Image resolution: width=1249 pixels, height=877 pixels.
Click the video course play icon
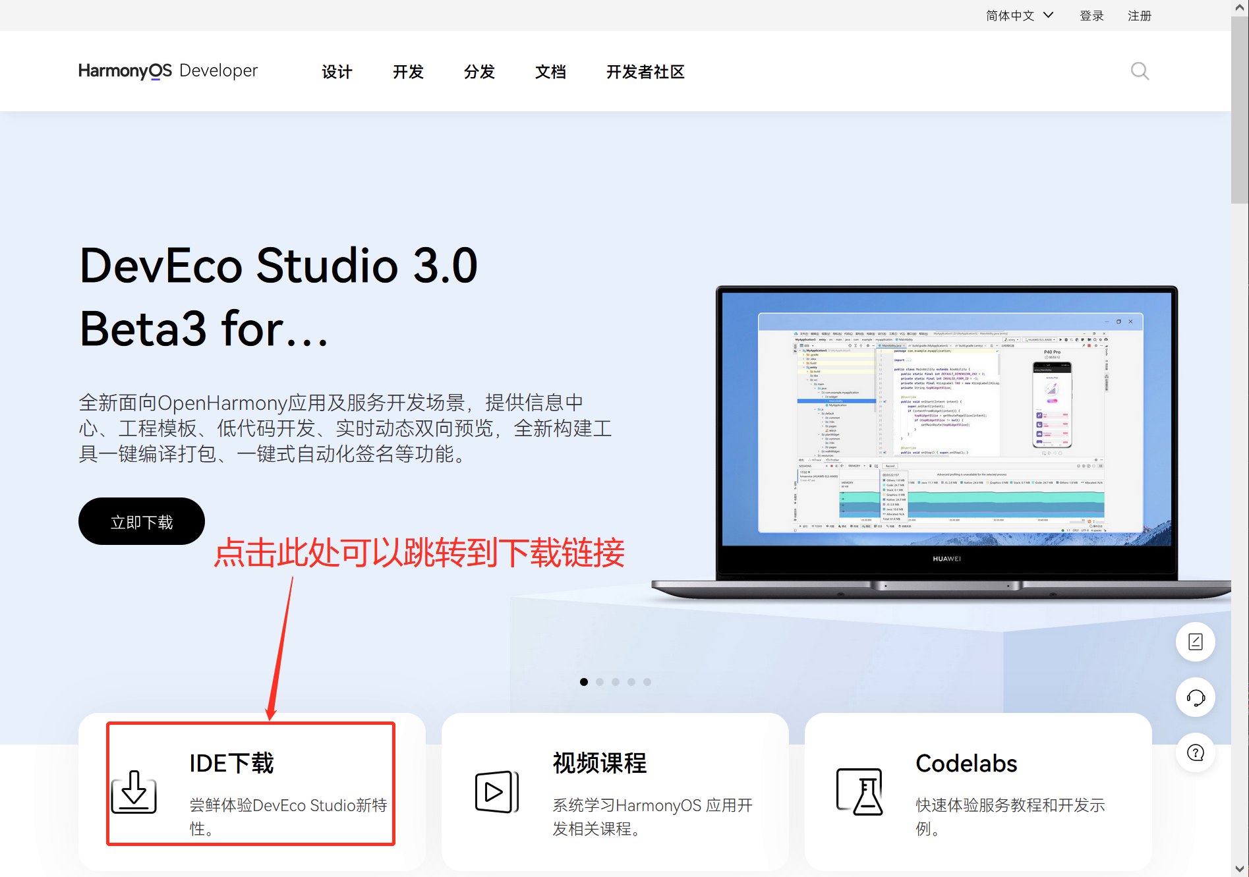(497, 792)
